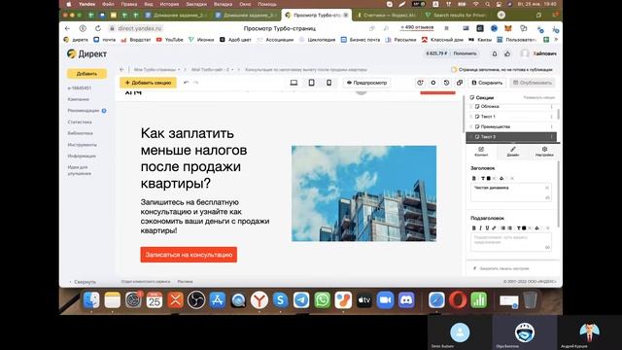Toggle italic in Подзаголовок toolbar
The height and width of the screenshot is (350, 622).
click(x=480, y=227)
